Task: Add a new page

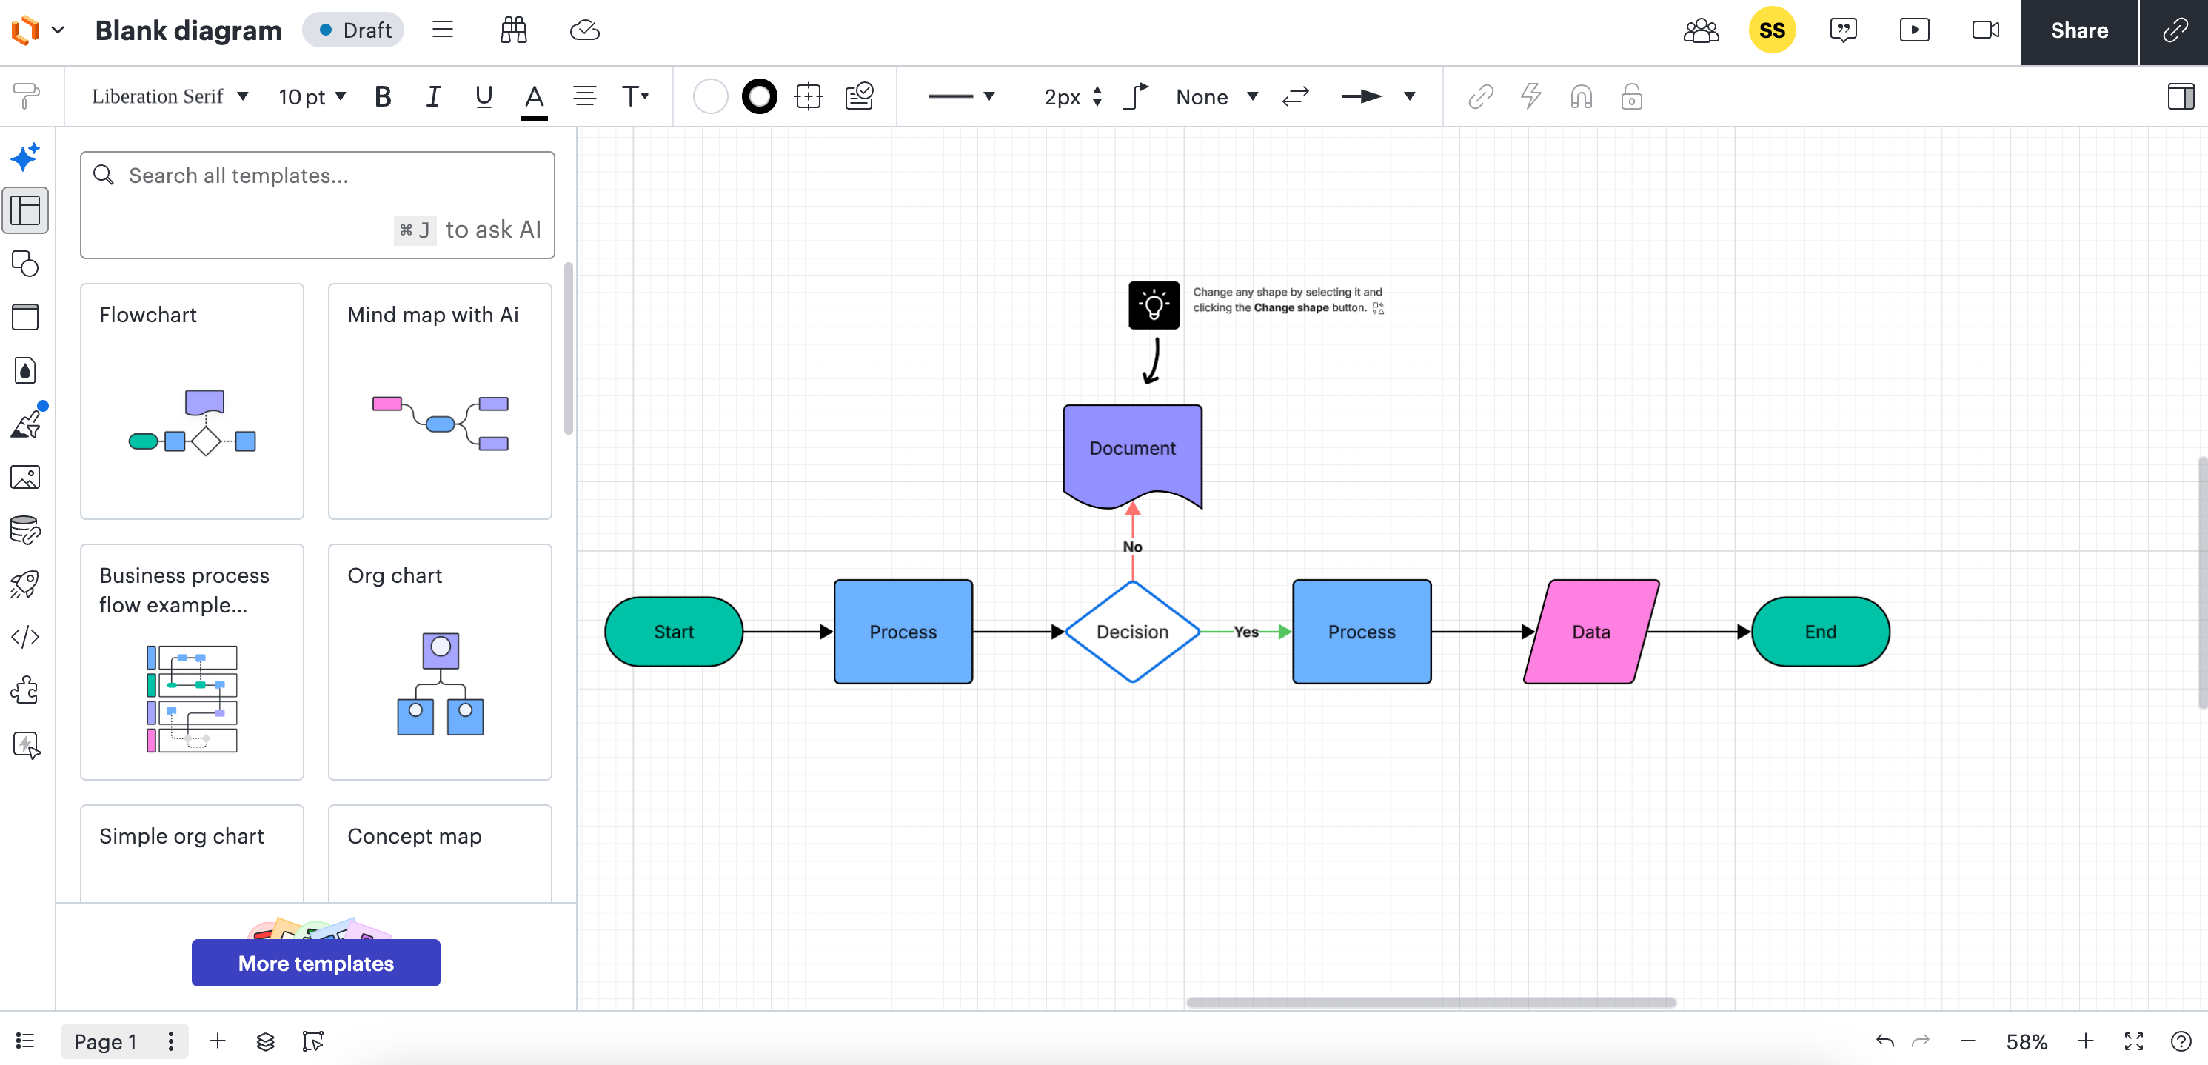Action: point(218,1041)
